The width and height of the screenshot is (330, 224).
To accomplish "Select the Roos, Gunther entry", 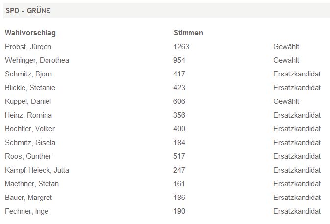I will (x=28, y=156).
